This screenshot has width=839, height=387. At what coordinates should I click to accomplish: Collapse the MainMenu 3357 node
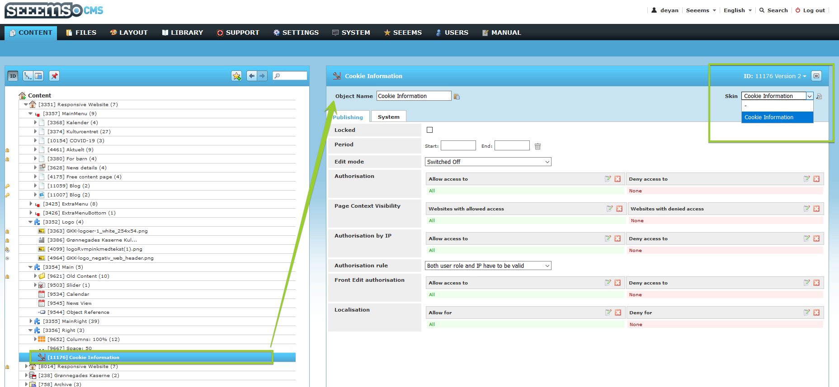(30, 114)
